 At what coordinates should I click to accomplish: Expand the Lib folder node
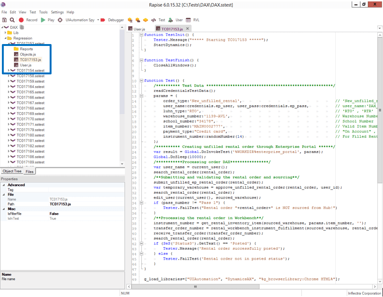(x=5, y=33)
